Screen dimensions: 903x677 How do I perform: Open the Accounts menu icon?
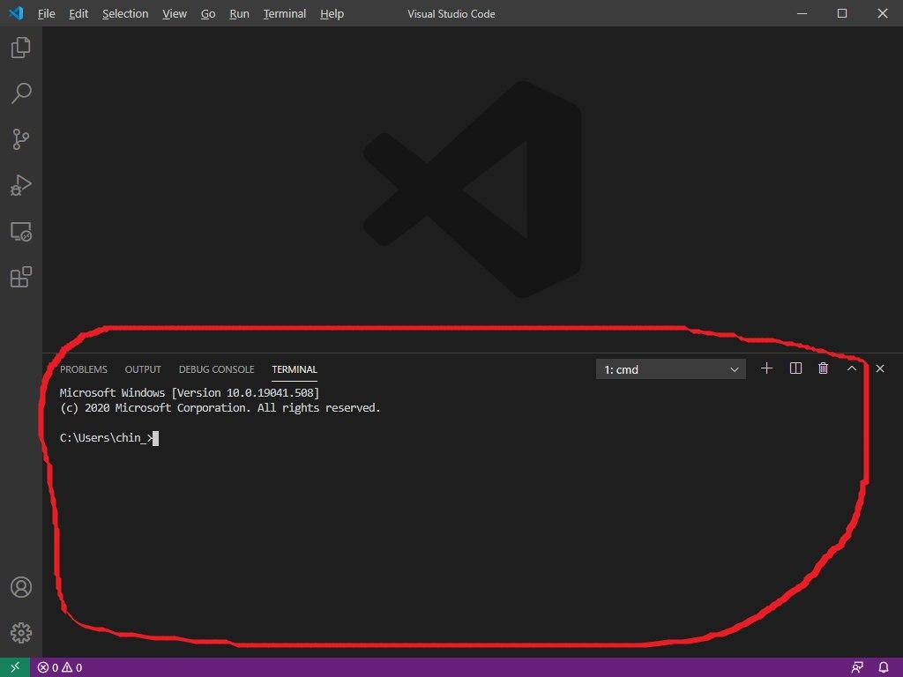(21, 587)
